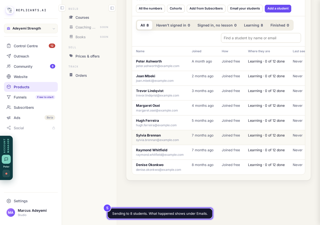Open Outreach via the paper plane icon
The height and width of the screenshot is (225, 320).
[x=9, y=56]
